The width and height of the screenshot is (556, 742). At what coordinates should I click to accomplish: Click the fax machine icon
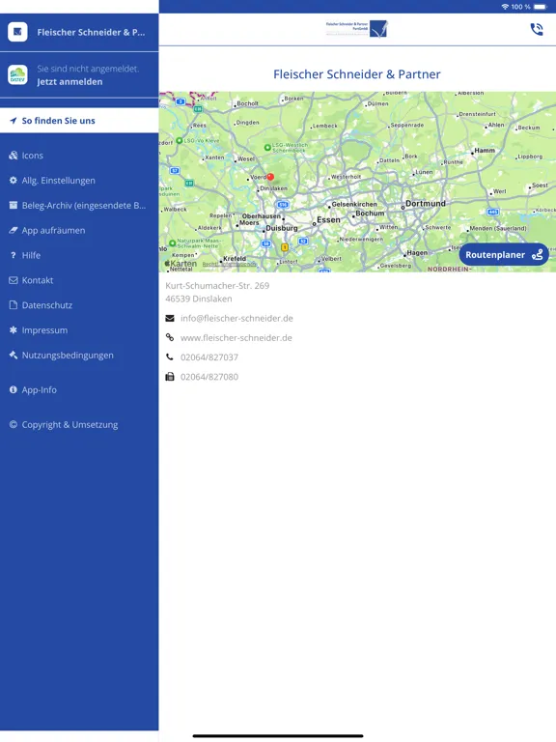tap(170, 377)
